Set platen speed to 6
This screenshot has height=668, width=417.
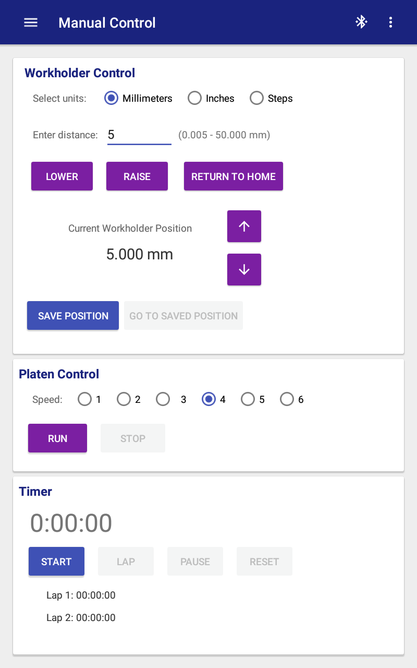coord(292,399)
